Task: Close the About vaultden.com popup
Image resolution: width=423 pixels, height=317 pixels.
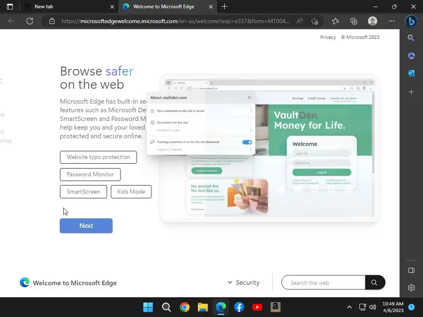Action: (x=249, y=97)
